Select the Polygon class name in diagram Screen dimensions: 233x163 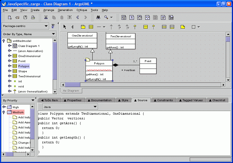(99, 64)
